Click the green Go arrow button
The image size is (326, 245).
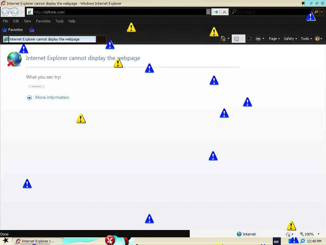coord(216,12)
